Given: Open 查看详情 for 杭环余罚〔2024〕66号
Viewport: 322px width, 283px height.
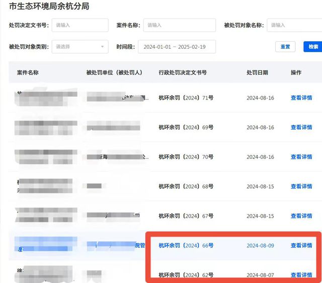Looking at the screenshot, I should pyautogui.click(x=301, y=245).
